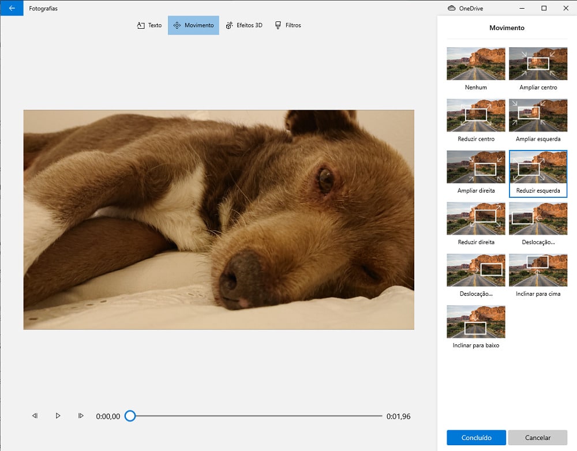The height and width of the screenshot is (451, 577).
Task: Click the video timeline slider handle
Action: click(130, 416)
